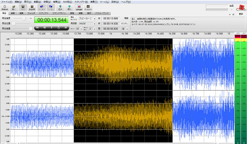Click the Undo (元に戻す) toolbar icon
The image size is (247, 144).
click(41, 7)
